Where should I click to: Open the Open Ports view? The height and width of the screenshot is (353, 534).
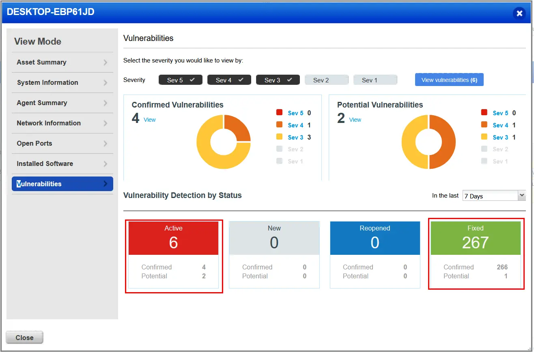(x=62, y=144)
